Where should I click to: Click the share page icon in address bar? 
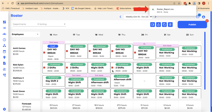click(174, 3)
